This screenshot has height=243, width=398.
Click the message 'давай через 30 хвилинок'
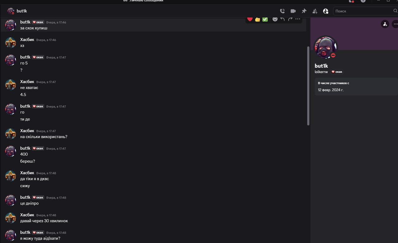pos(44,221)
